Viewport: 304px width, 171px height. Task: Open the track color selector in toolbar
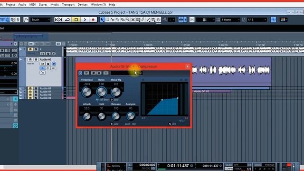pyautogui.click(x=284, y=19)
